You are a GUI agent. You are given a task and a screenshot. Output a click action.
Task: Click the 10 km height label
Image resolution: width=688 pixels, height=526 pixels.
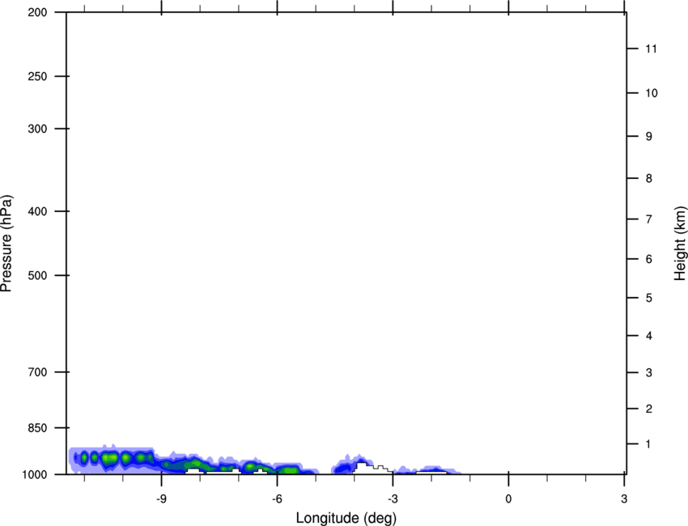pyautogui.click(x=651, y=93)
